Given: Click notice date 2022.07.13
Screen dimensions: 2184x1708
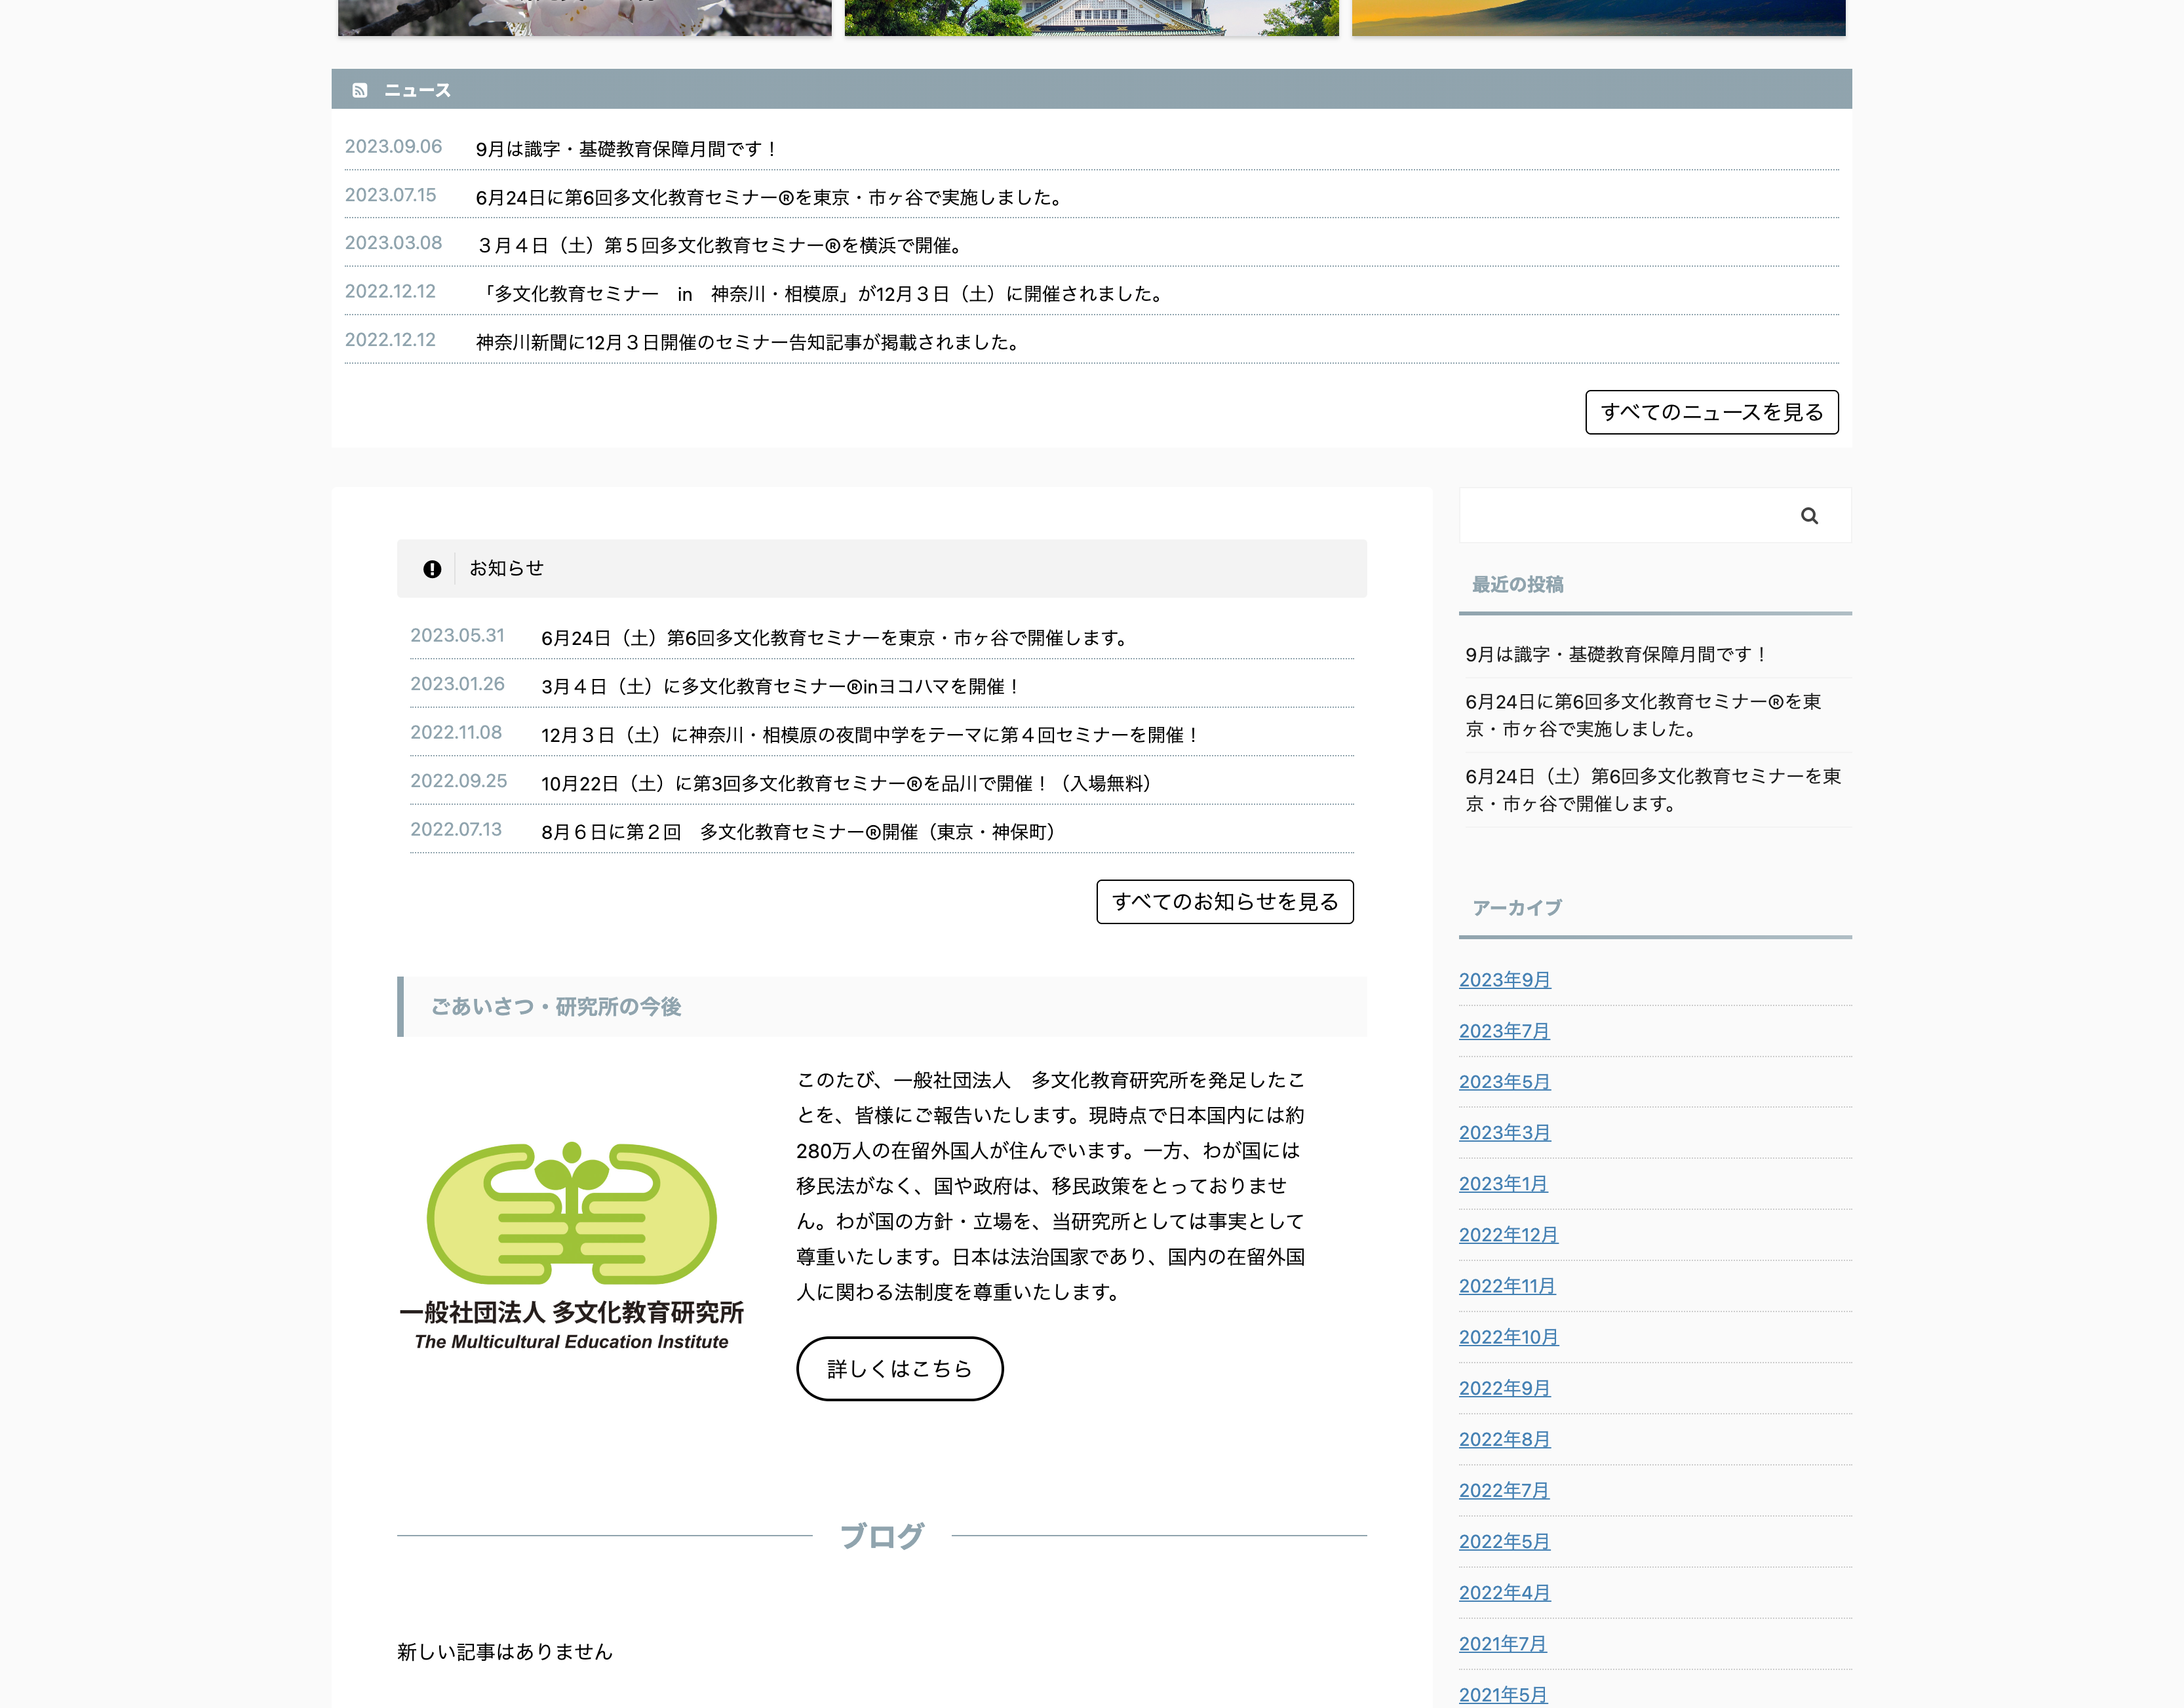Looking at the screenshot, I should (x=456, y=830).
